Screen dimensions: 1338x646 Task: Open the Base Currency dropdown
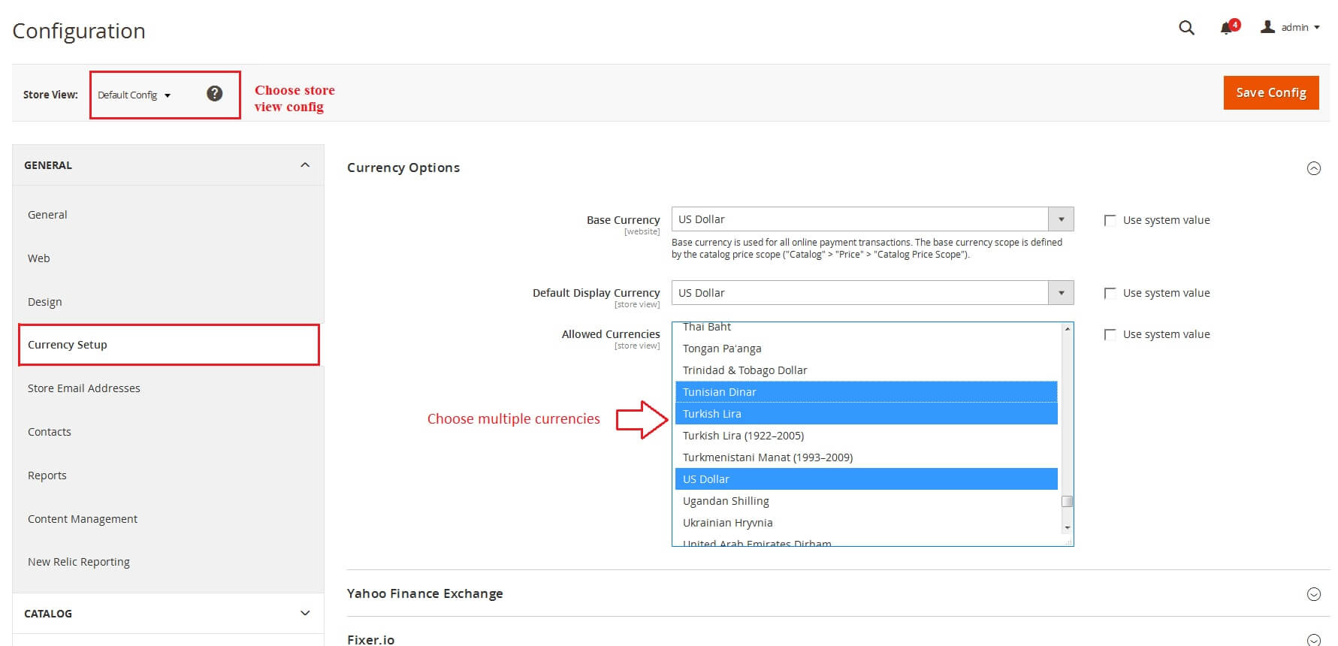pyautogui.click(x=872, y=219)
